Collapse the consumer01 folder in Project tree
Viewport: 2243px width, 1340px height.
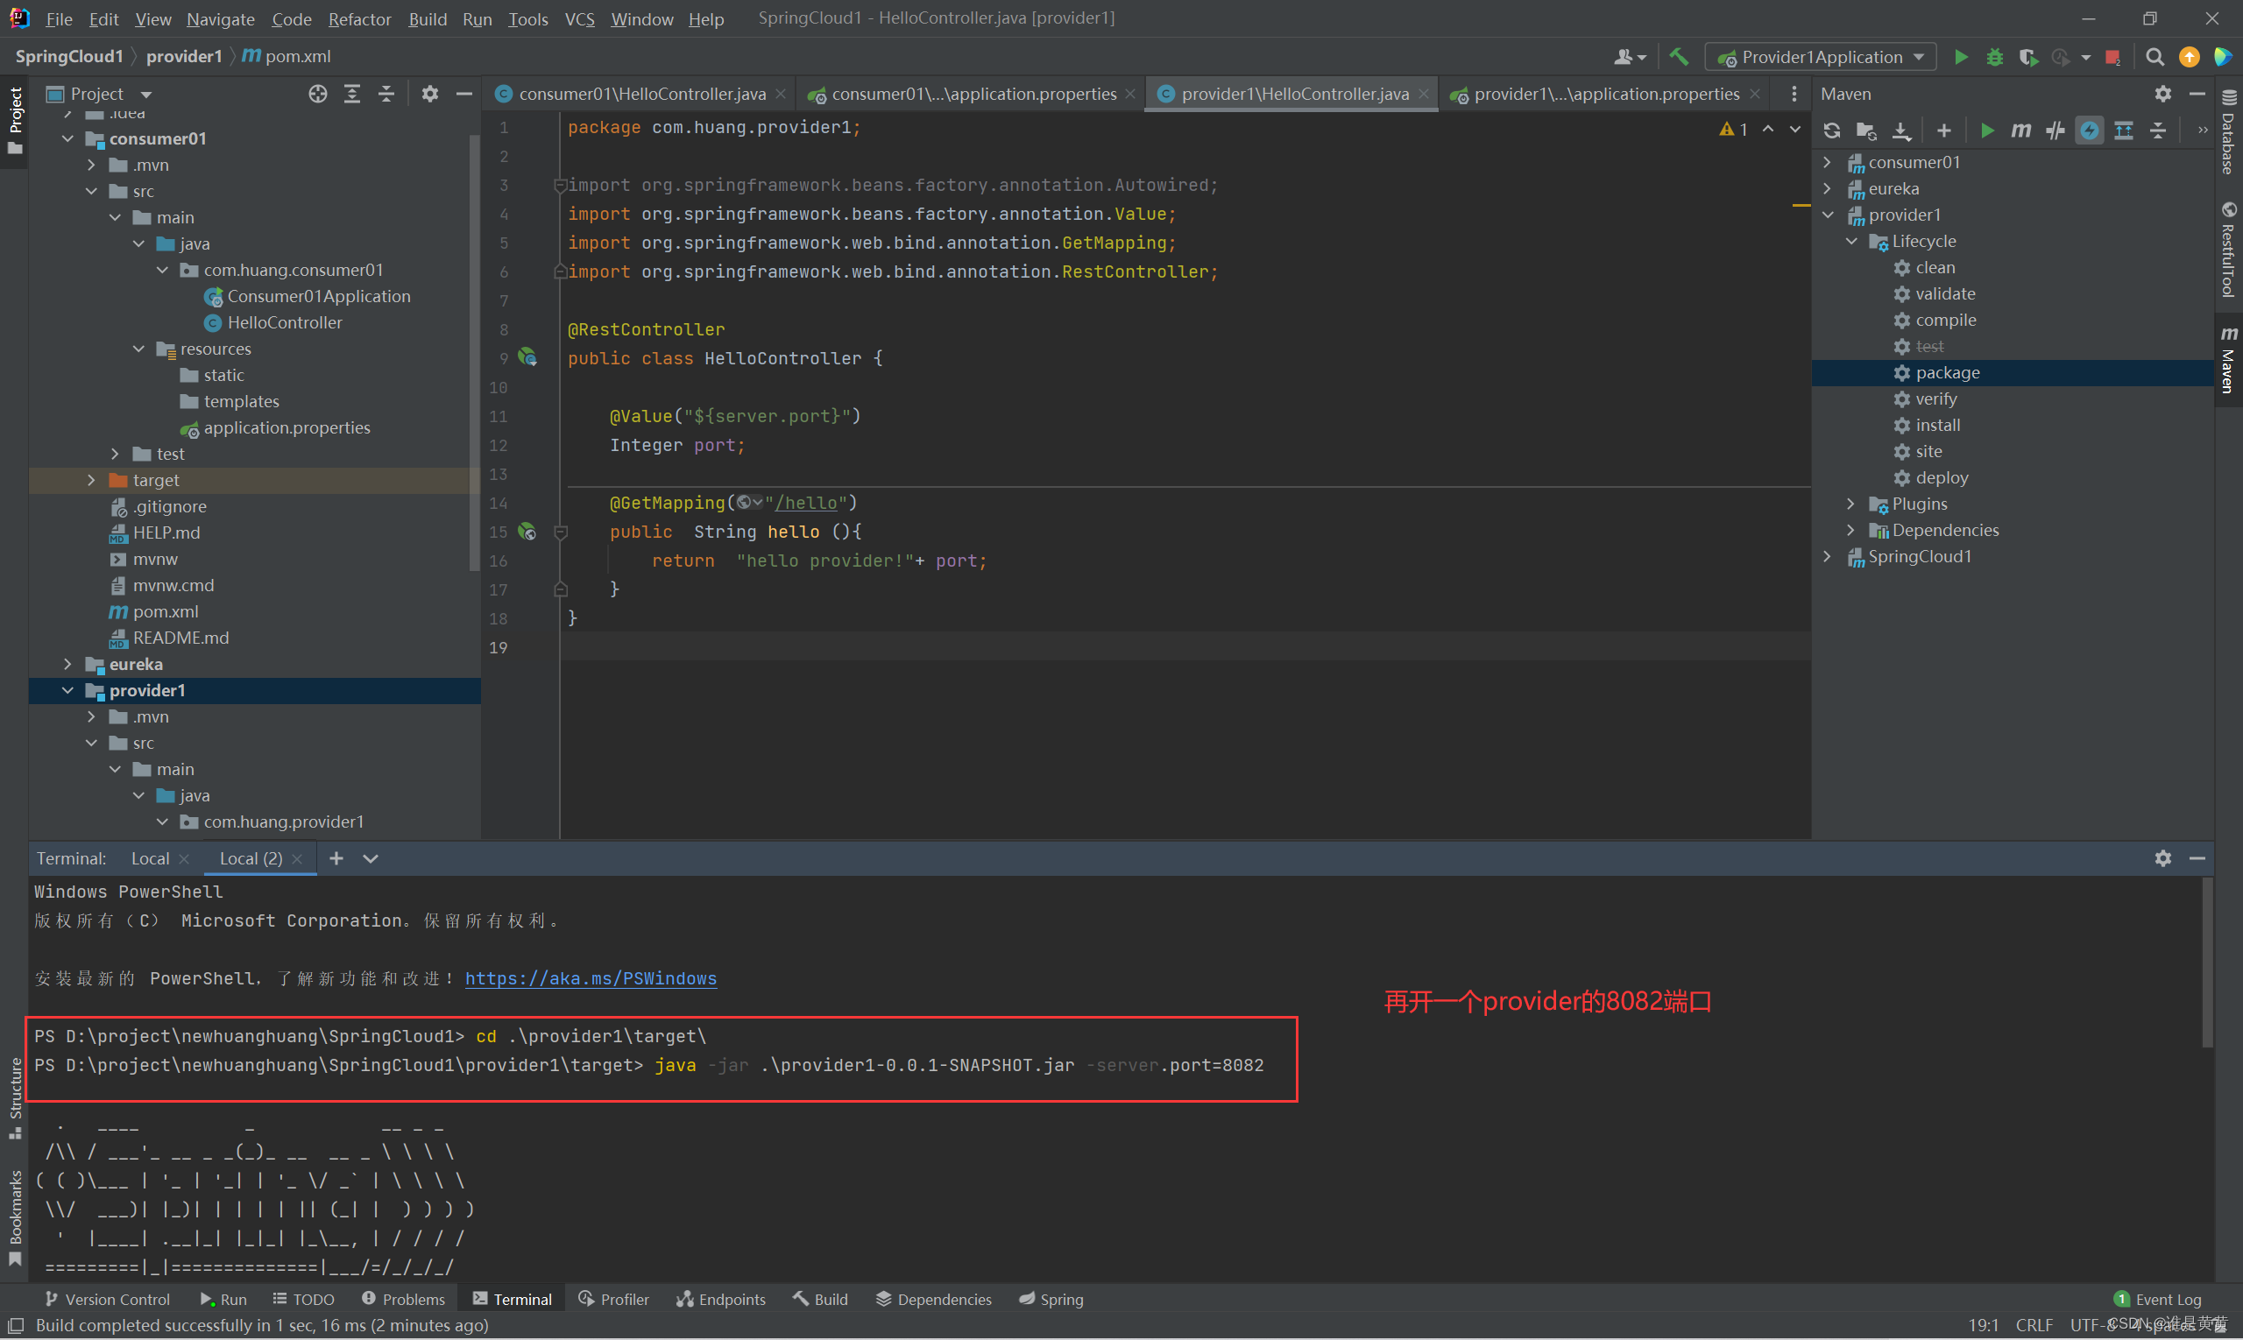[67, 138]
